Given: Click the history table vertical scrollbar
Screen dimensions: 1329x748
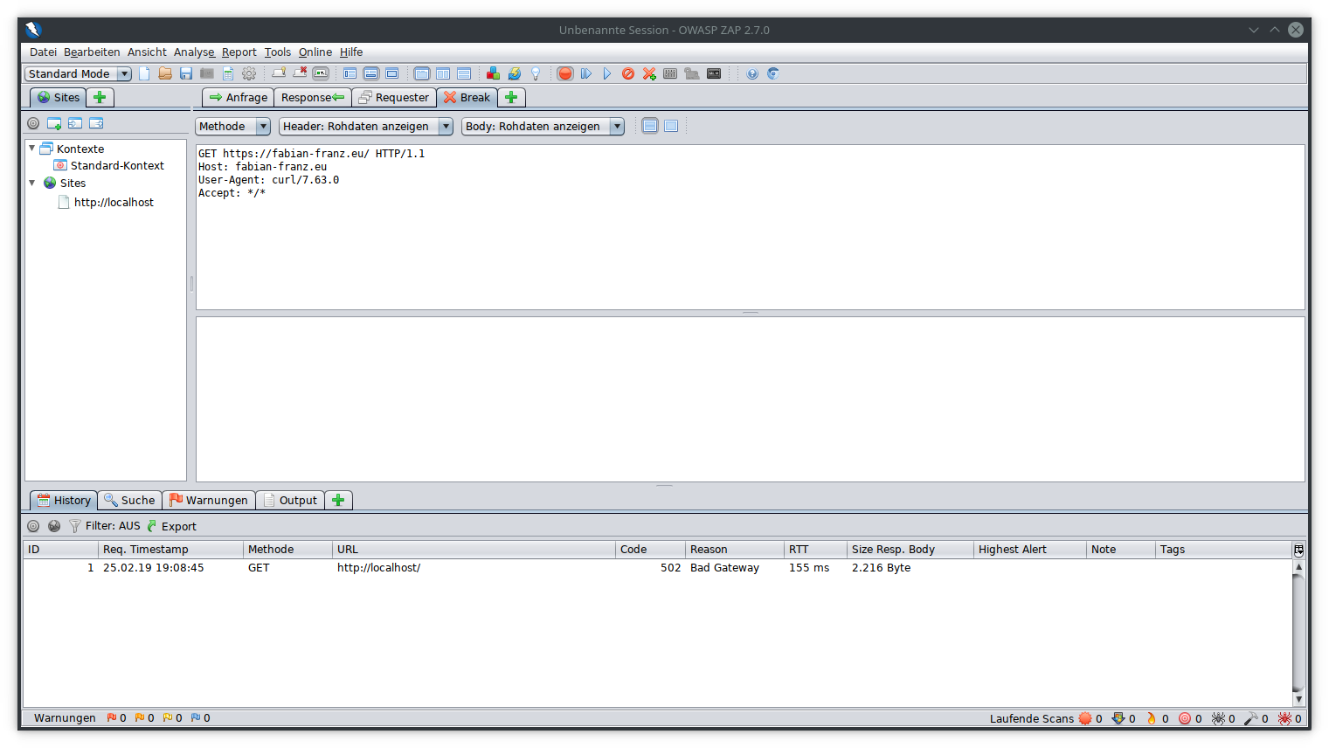Looking at the screenshot, I should [1298, 629].
